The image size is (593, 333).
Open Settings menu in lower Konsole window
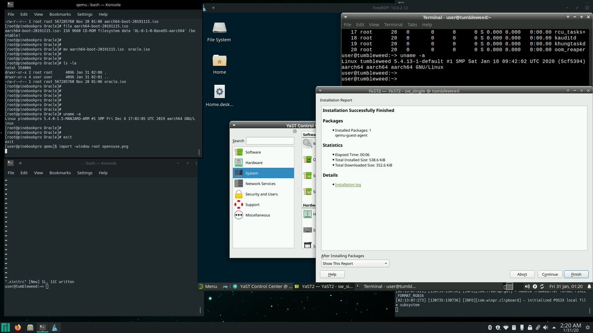click(85, 173)
